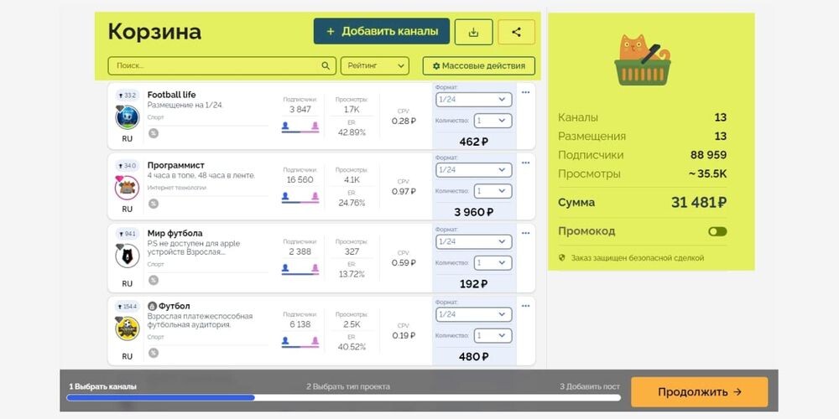Click Football life price 462 ₽
Viewport: 839px width, 419px height.
pos(473,142)
